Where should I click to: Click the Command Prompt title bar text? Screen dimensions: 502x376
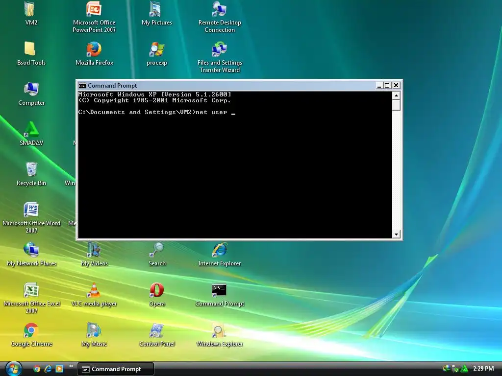point(112,85)
